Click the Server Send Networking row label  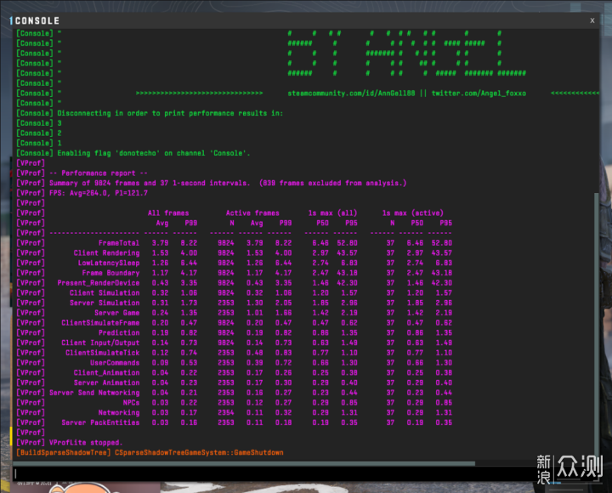[94, 393]
